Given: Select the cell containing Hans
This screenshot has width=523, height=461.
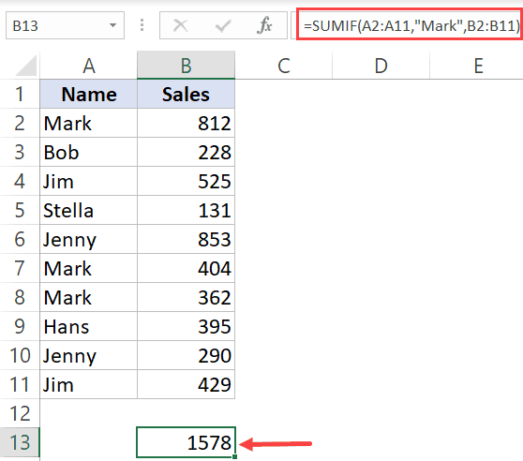Looking at the screenshot, I should (x=89, y=326).
